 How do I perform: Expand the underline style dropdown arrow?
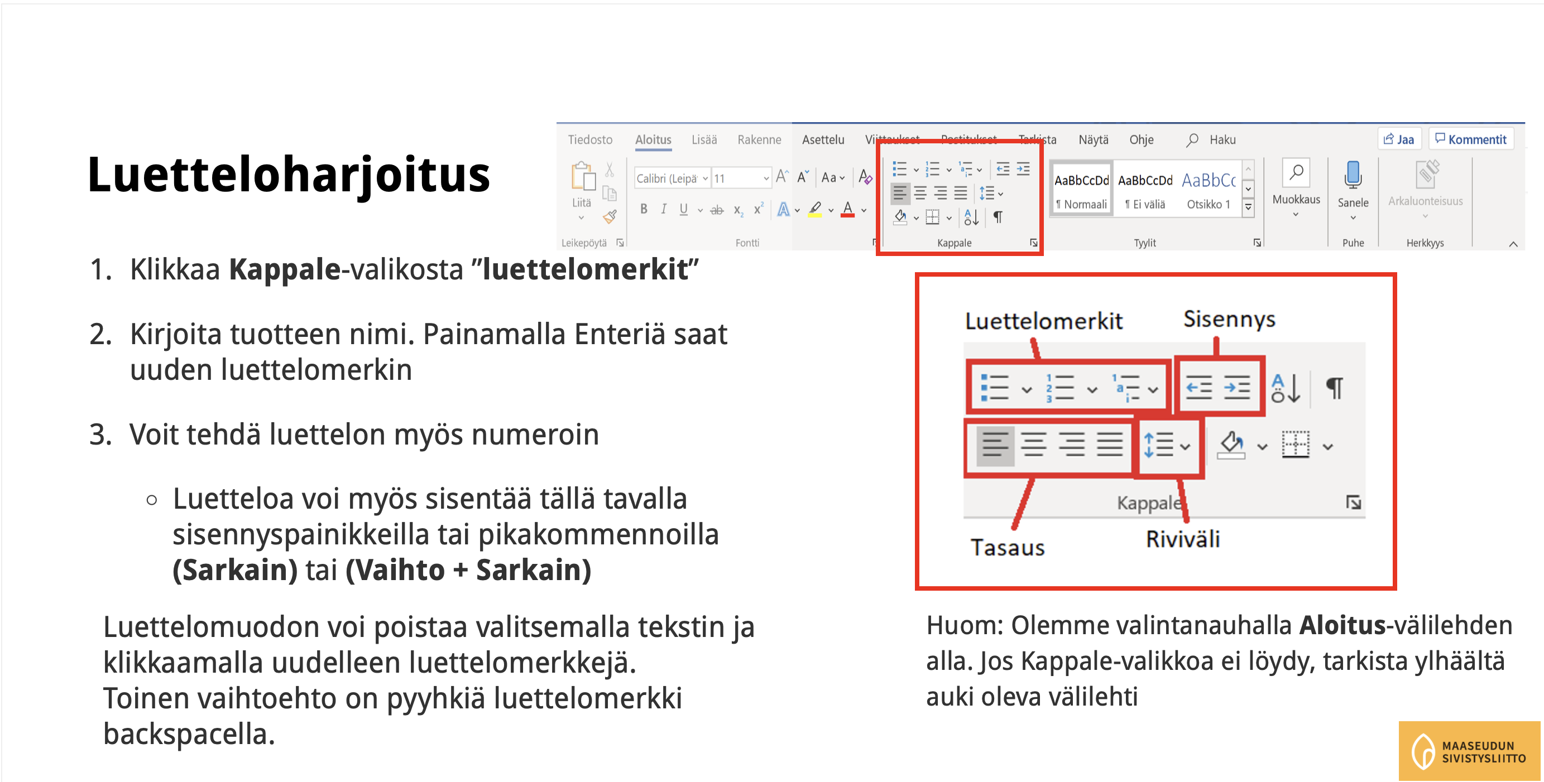pyautogui.click(x=700, y=210)
